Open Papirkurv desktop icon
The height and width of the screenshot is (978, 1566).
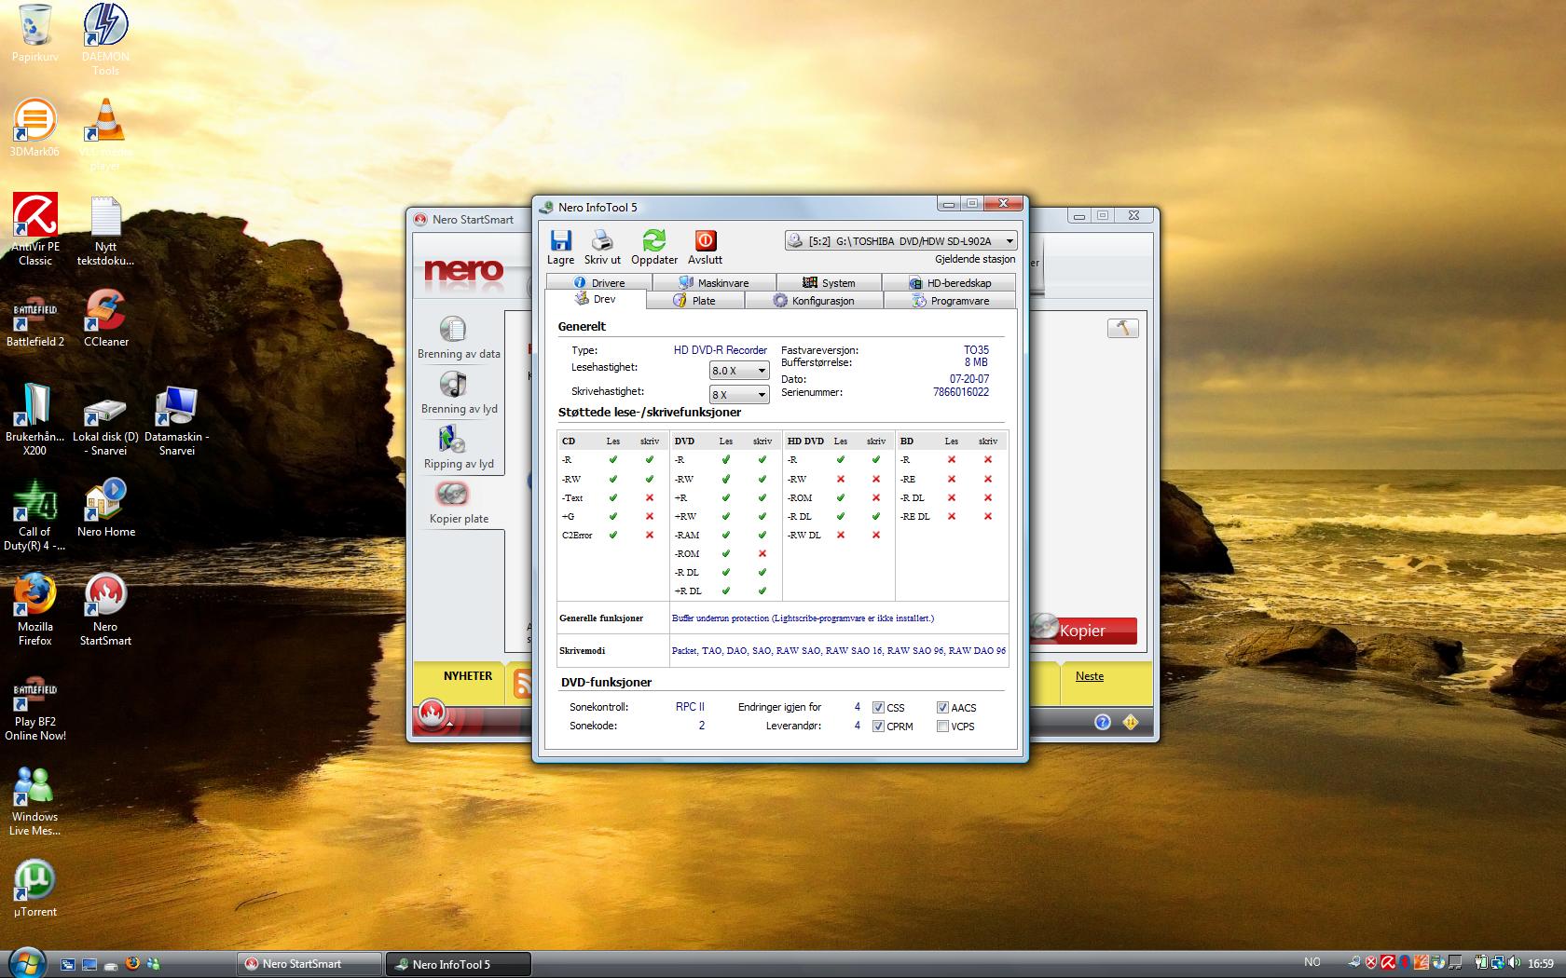pyautogui.click(x=34, y=34)
